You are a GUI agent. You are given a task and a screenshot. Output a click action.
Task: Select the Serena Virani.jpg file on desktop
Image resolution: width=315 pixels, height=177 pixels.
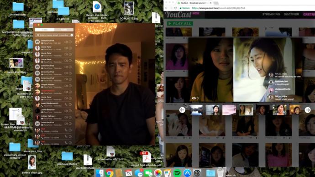tap(32, 165)
